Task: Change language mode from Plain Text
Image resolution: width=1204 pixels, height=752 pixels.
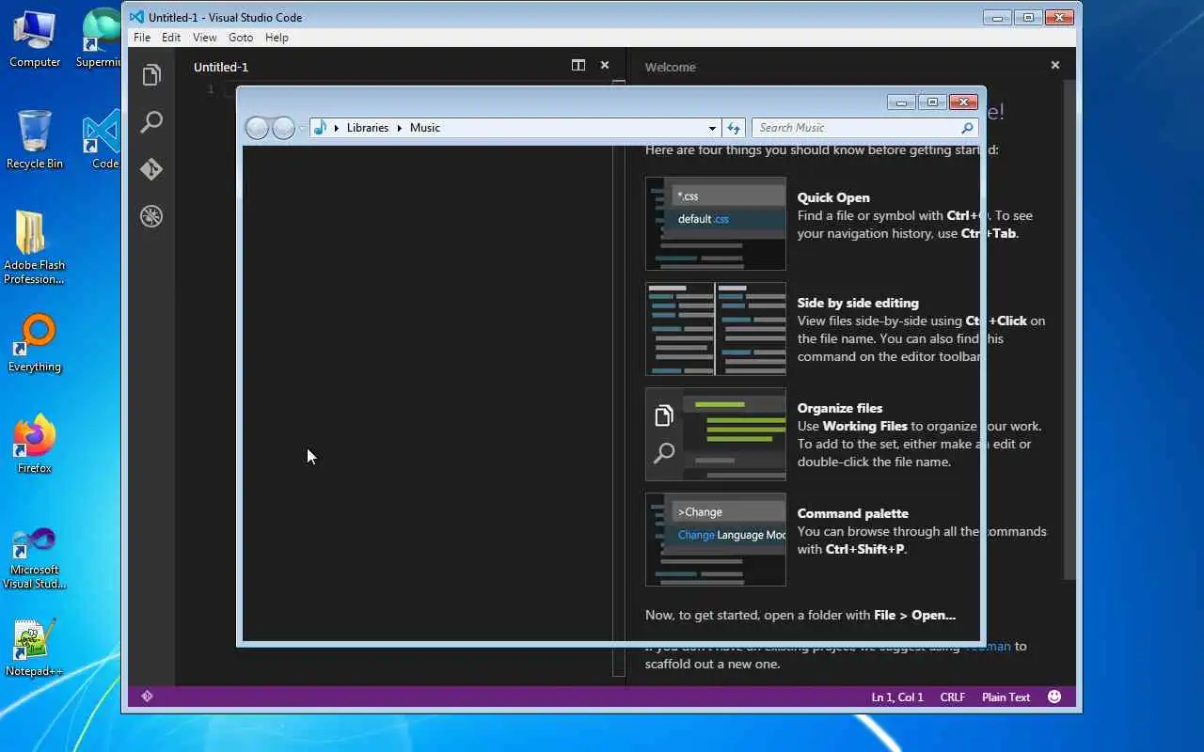Action: (x=1006, y=697)
